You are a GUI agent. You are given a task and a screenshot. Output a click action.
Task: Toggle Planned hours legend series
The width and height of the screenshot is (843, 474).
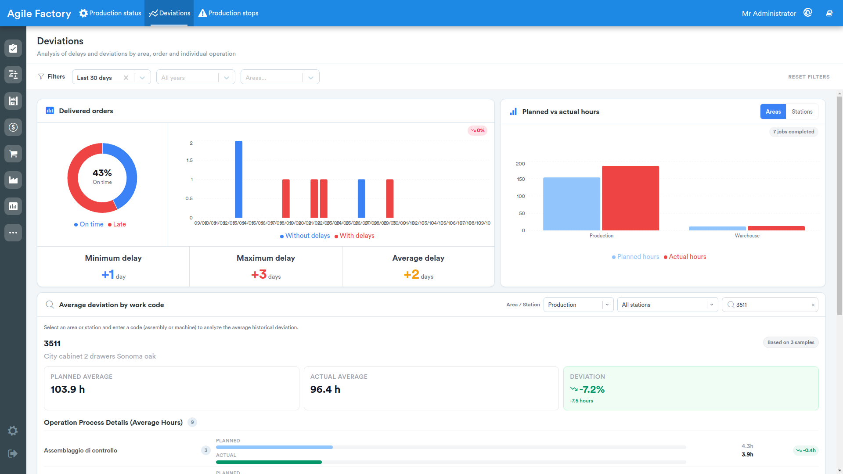[x=635, y=257]
